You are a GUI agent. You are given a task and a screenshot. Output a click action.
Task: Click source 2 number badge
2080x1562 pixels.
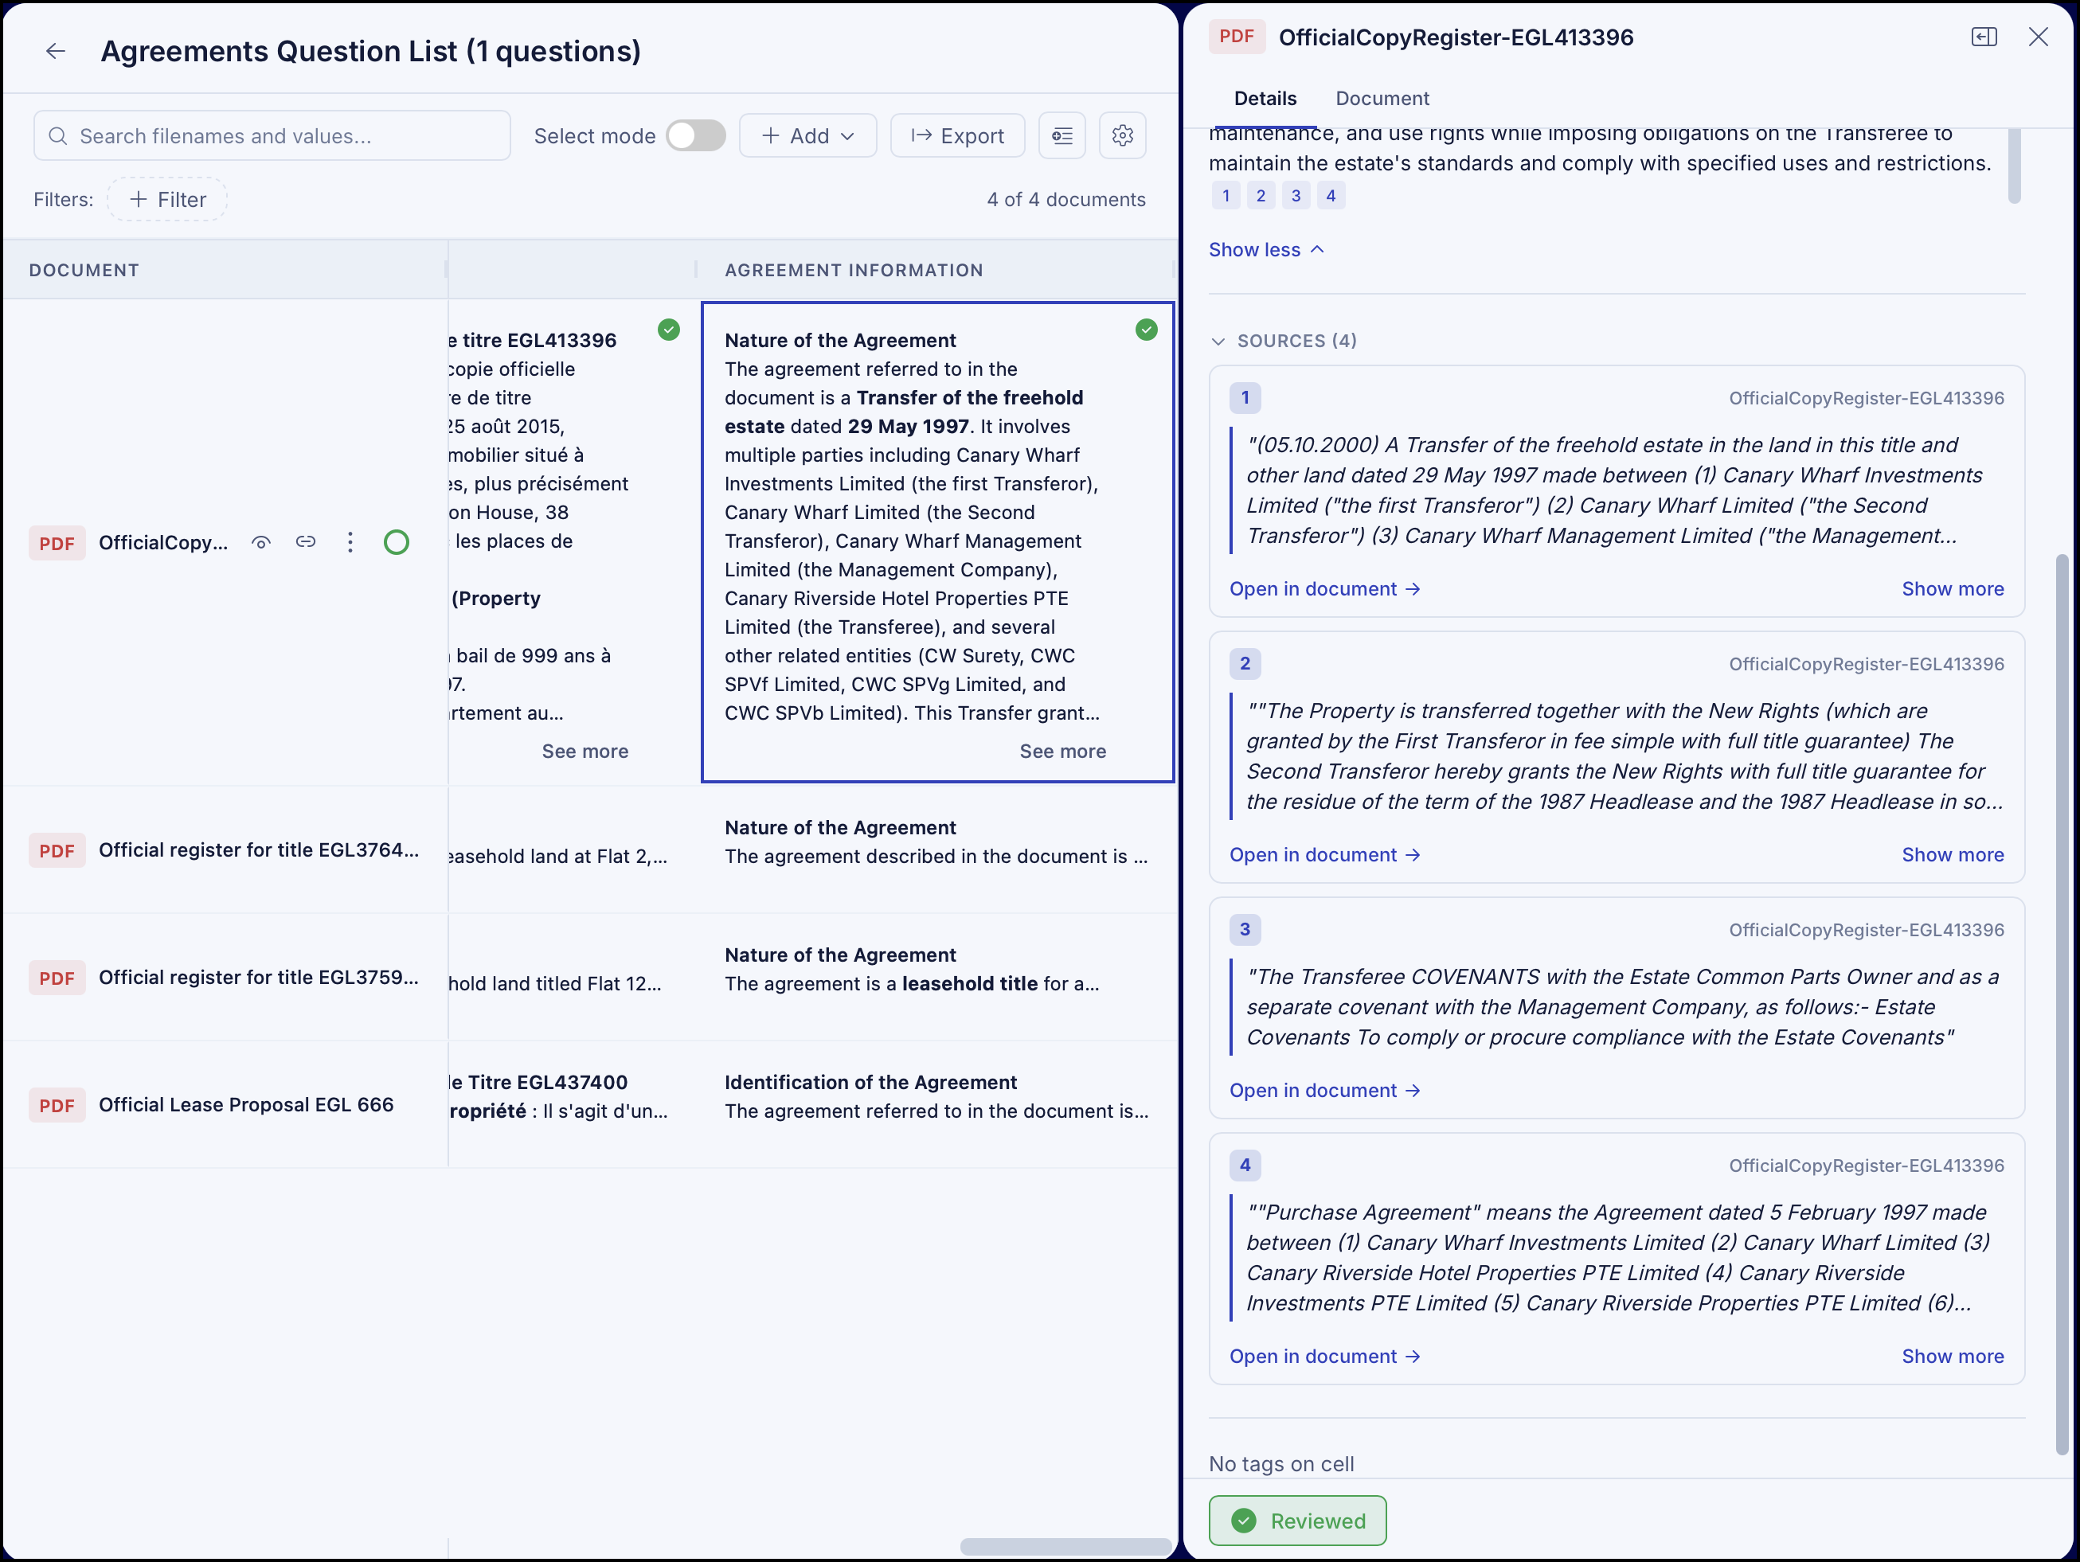point(1245,665)
